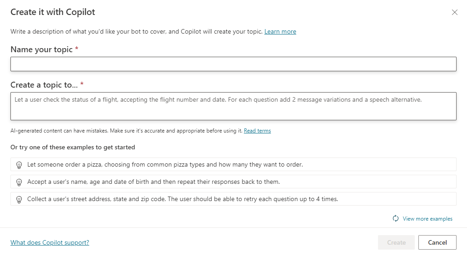Image resolution: width=467 pixels, height=256 pixels.
Task: Click the Name your topic text field
Action: (x=233, y=64)
